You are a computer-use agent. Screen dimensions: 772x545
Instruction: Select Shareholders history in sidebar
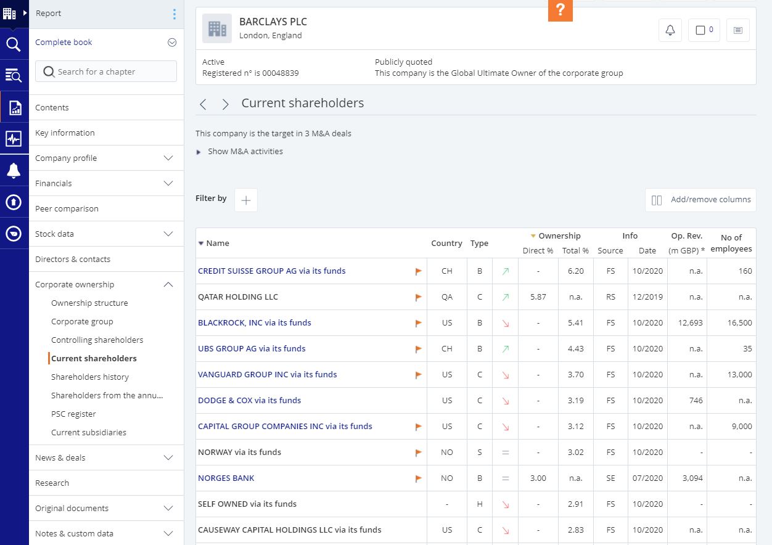pos(90,377)
